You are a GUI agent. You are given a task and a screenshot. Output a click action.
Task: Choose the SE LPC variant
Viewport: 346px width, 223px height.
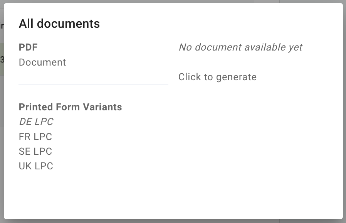point(35,151)
